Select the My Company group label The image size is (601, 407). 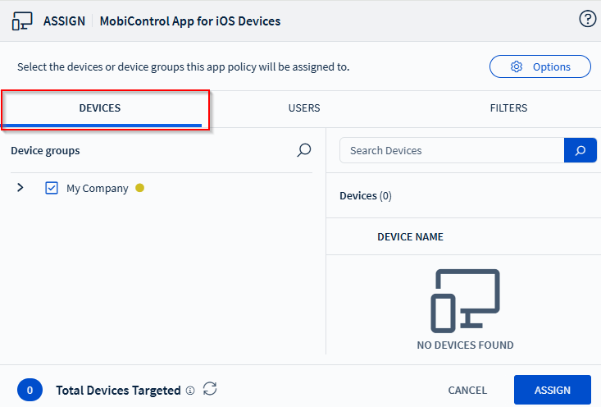[x=97, y=188]
